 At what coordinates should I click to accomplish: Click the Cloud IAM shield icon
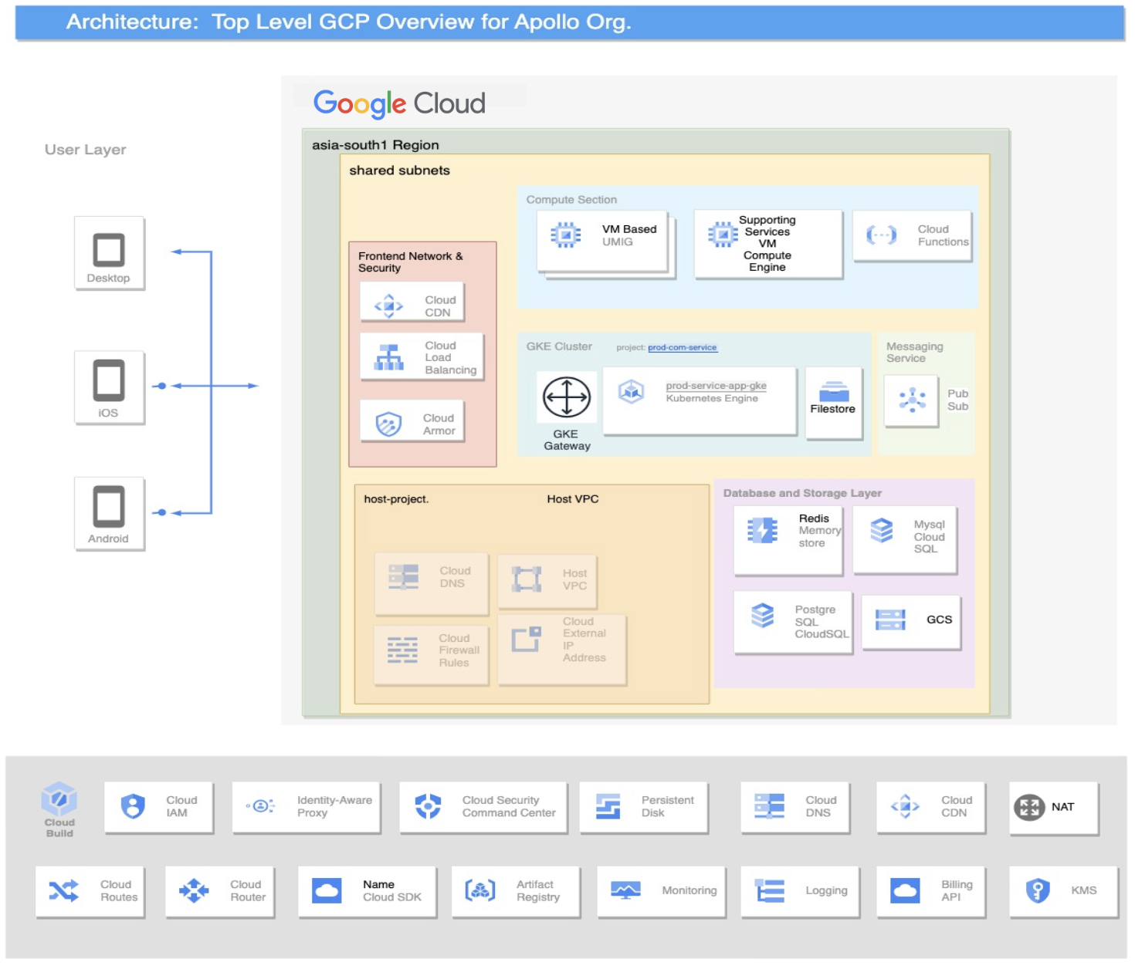coord(133,806)
